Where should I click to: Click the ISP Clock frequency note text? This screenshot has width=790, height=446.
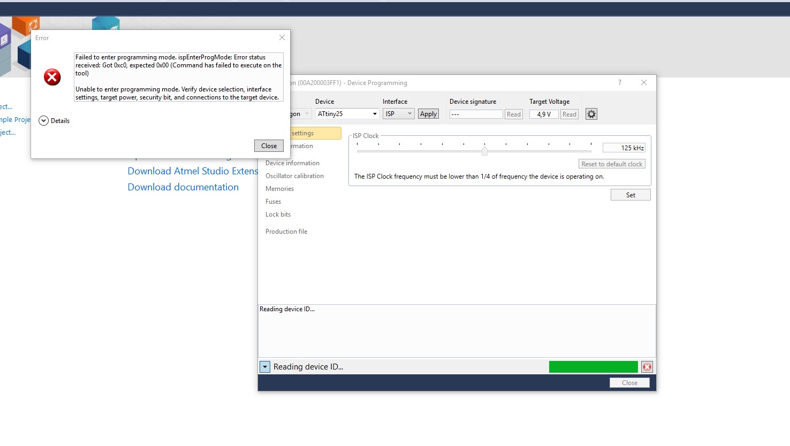tap(479, 176)
